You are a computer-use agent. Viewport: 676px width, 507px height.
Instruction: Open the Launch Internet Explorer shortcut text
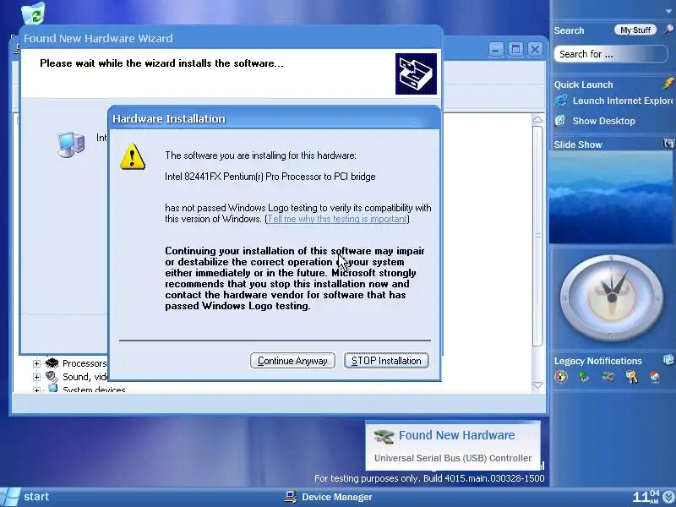[623, 101]
